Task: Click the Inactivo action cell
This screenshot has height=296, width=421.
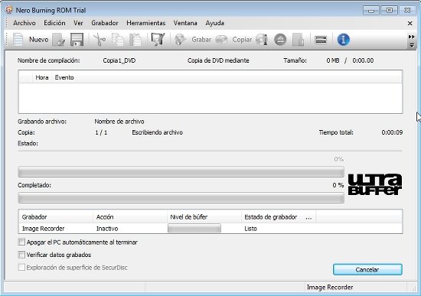Action: 107,229
